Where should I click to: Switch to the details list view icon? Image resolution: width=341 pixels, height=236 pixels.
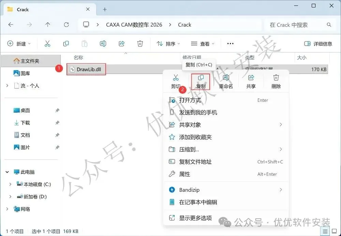click(x=325, y=231)
